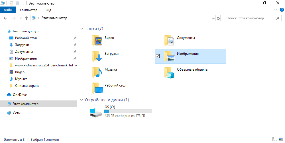Click the refresh button beside address bar
This screenshot has height=143, width=285.
click(x=218, y=18)
